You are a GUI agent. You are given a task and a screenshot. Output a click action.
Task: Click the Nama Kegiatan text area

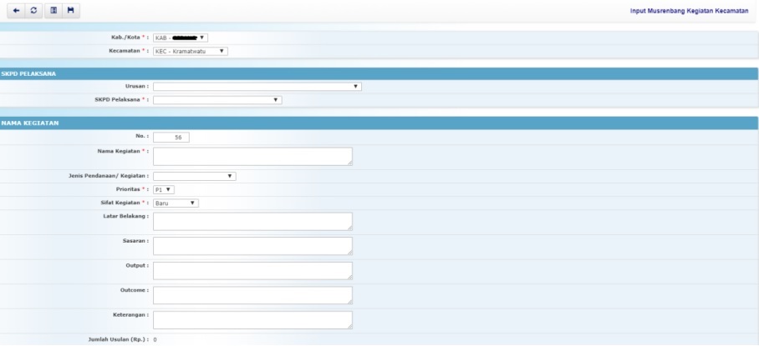pyautogui.click(x=252, y=157)
